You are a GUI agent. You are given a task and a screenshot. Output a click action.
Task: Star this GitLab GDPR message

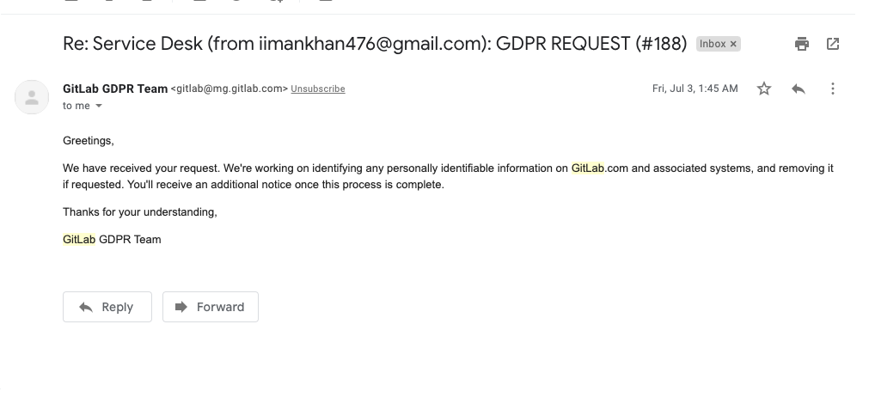point(764,89)
